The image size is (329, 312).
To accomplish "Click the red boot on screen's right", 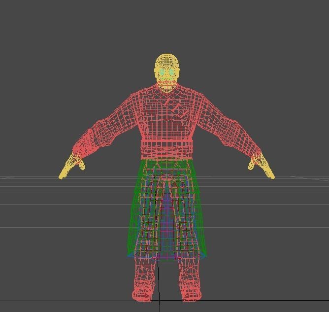I will [190, 290].
